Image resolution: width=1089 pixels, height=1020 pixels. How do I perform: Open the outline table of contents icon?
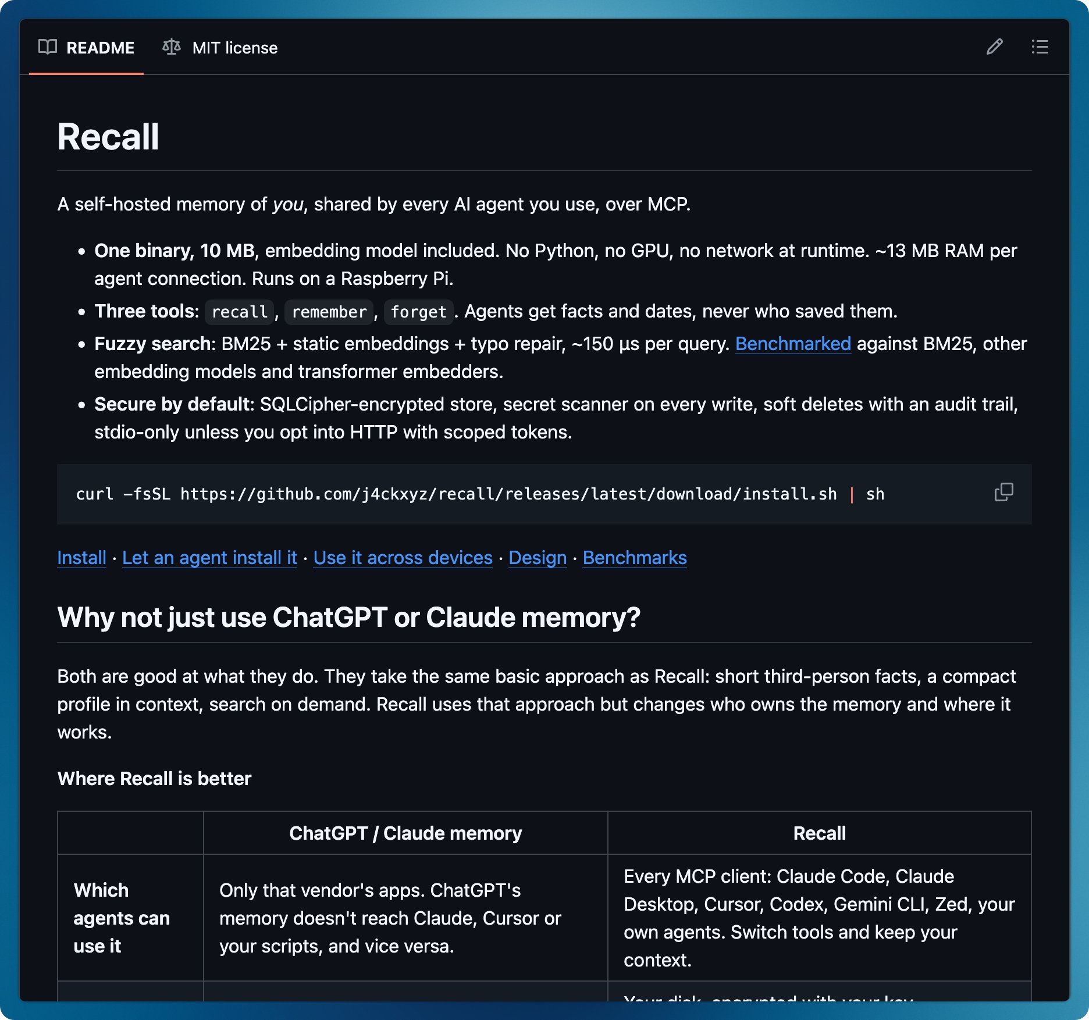(1040, 47)
